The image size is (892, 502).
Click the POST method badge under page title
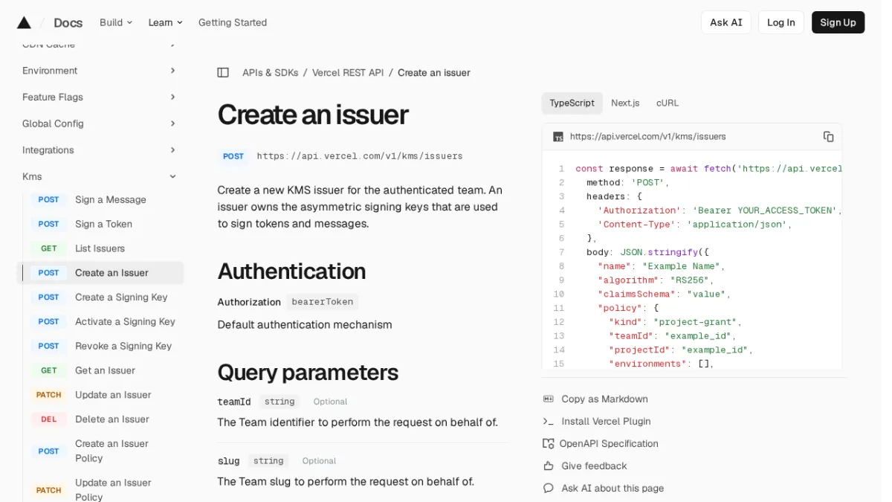(233, 156)
